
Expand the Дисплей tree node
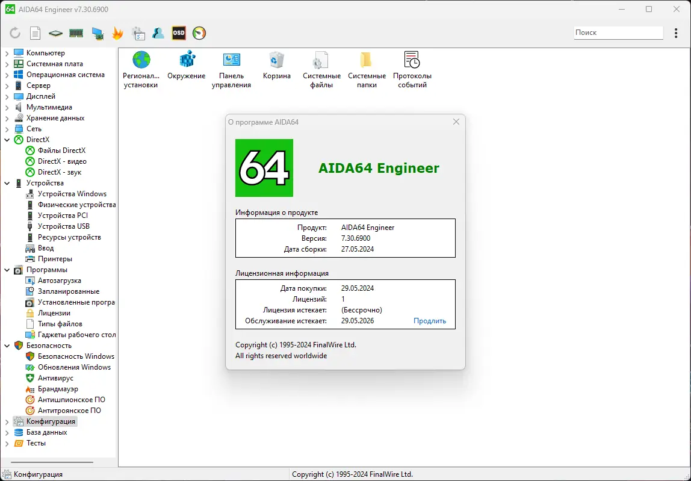pyautogui.click(x=7, y=96)
